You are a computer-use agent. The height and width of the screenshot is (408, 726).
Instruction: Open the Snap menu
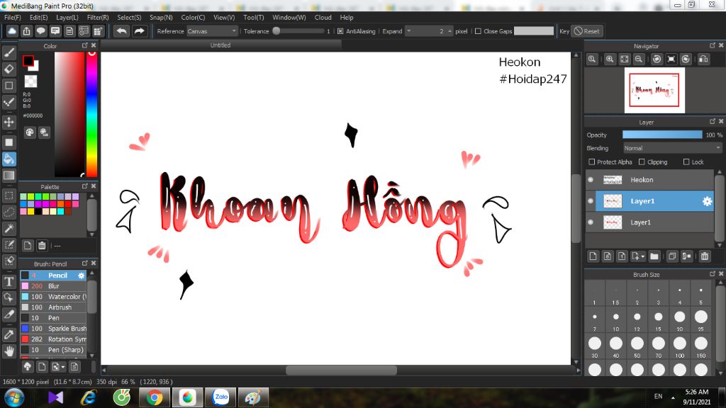161,17
